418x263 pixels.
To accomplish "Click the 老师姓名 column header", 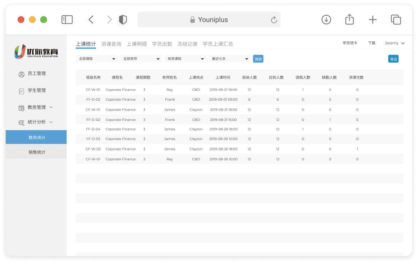I will point(169,77).
